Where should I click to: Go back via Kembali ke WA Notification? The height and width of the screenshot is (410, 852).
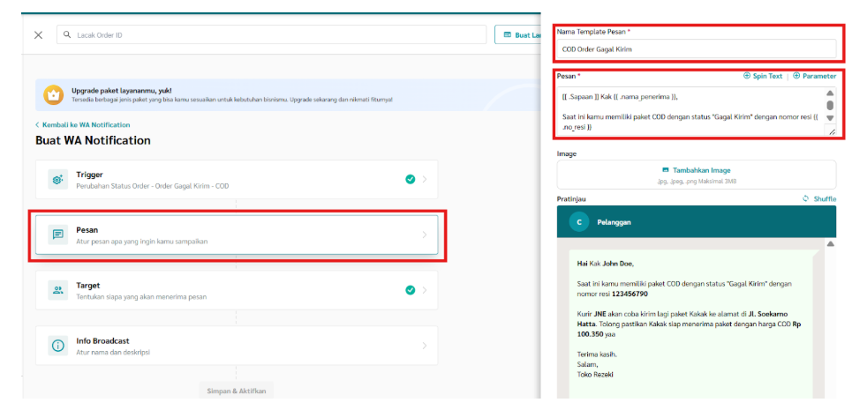point(82,124)
